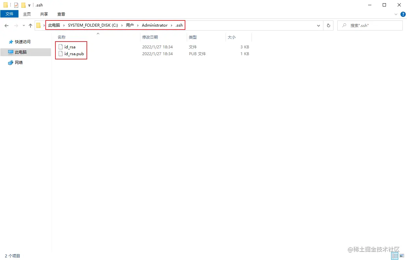Expand the ribbon with the chevron
Viewport: 407px width, 260px height.
coord(396,14)
